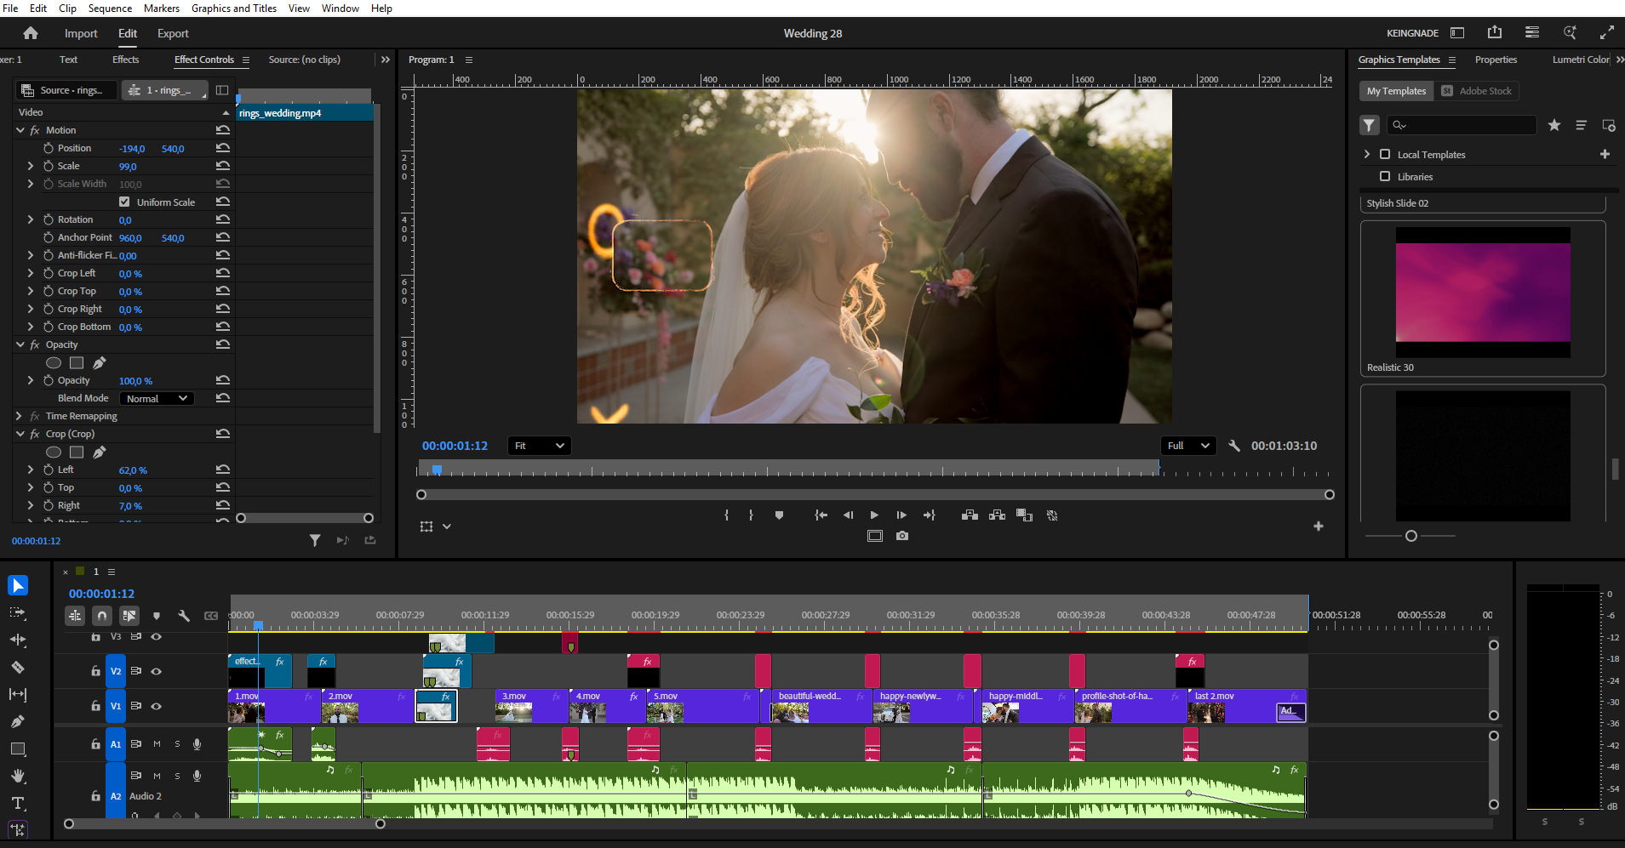Click the Extract button in Program monitor

997,515
